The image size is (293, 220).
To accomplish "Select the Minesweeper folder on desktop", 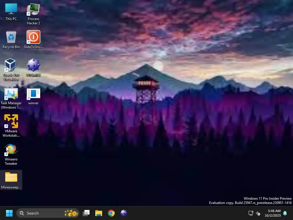I will click(11, 180).
